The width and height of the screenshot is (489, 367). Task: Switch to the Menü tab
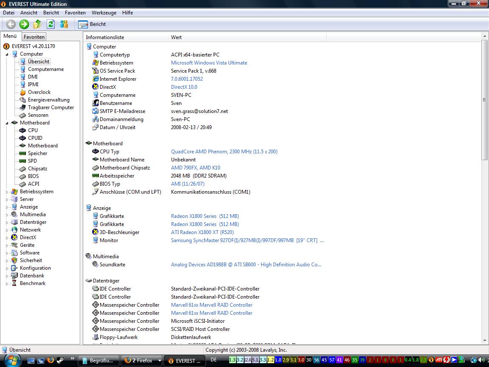point(10,36)
